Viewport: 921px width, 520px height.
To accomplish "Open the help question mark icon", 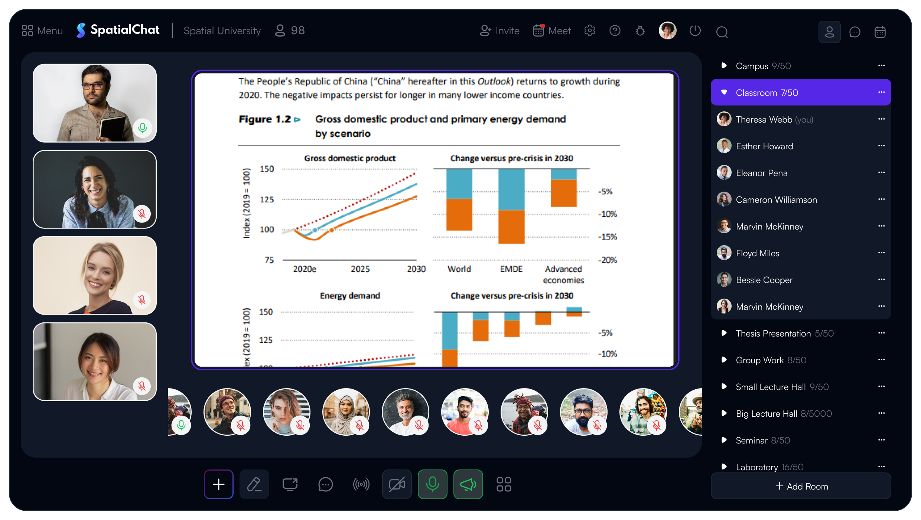I will 615,31.
